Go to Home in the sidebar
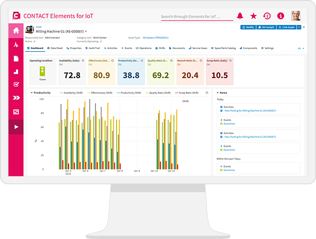Image resolution: width=316 pixels, height=239 pixels. (16, 31)
